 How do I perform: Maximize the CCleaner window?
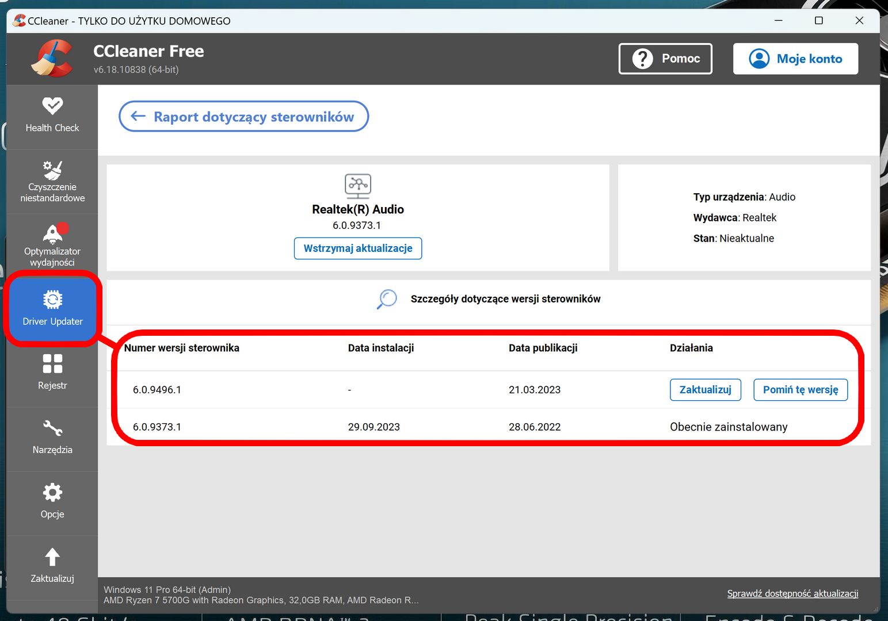tap(819, 21)
